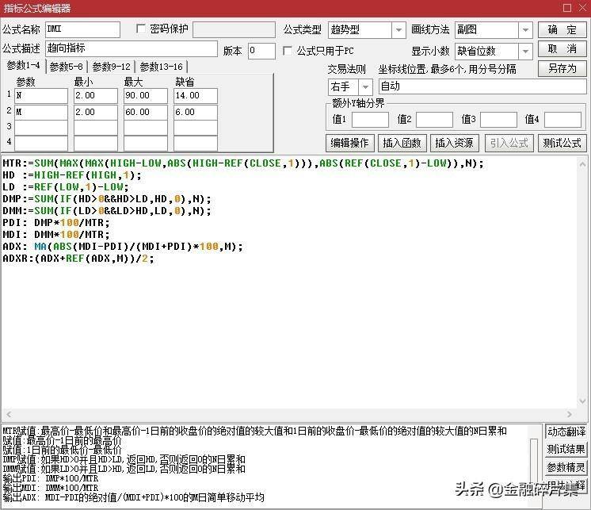Click the PDI: DMP*100/MTR line
Screen dimensions: 591x510
point(56,223)
